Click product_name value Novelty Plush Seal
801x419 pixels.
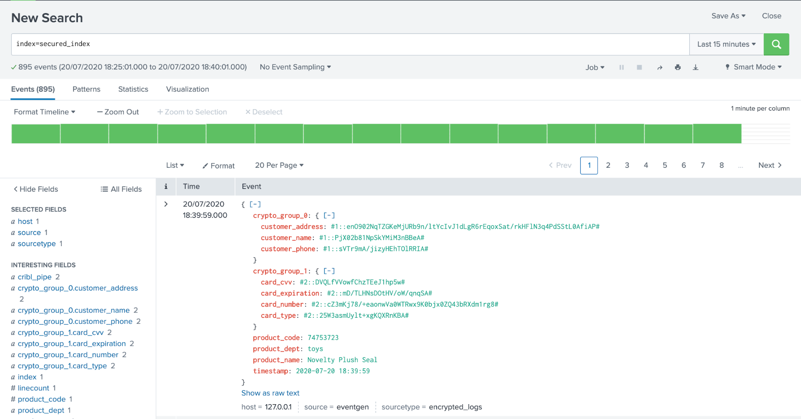pos(342,360)
